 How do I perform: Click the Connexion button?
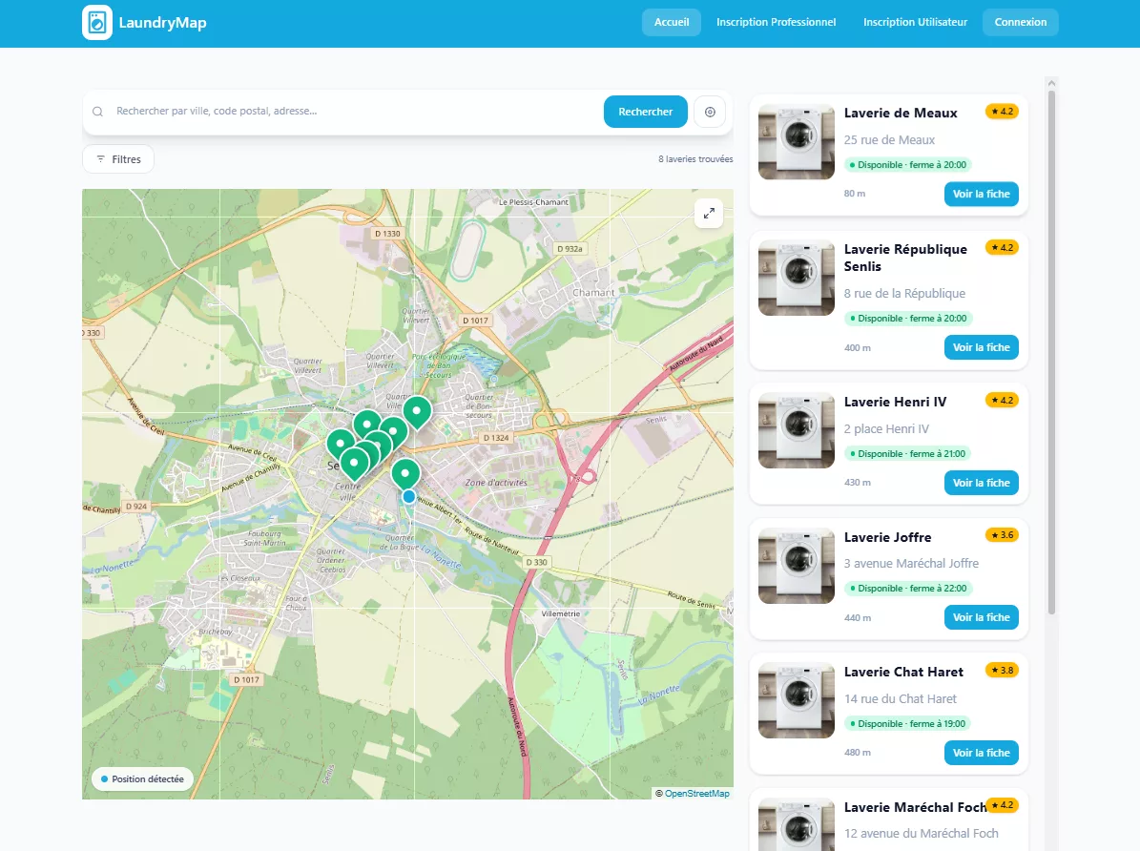[1020, 22]
